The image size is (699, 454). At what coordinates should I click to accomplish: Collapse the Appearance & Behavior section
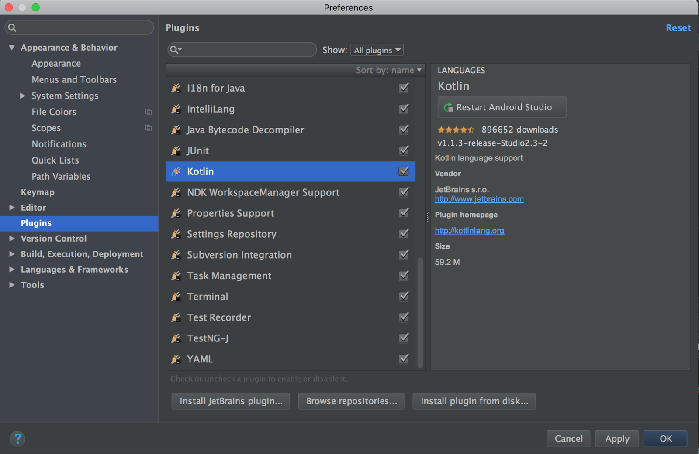point(12,48)
